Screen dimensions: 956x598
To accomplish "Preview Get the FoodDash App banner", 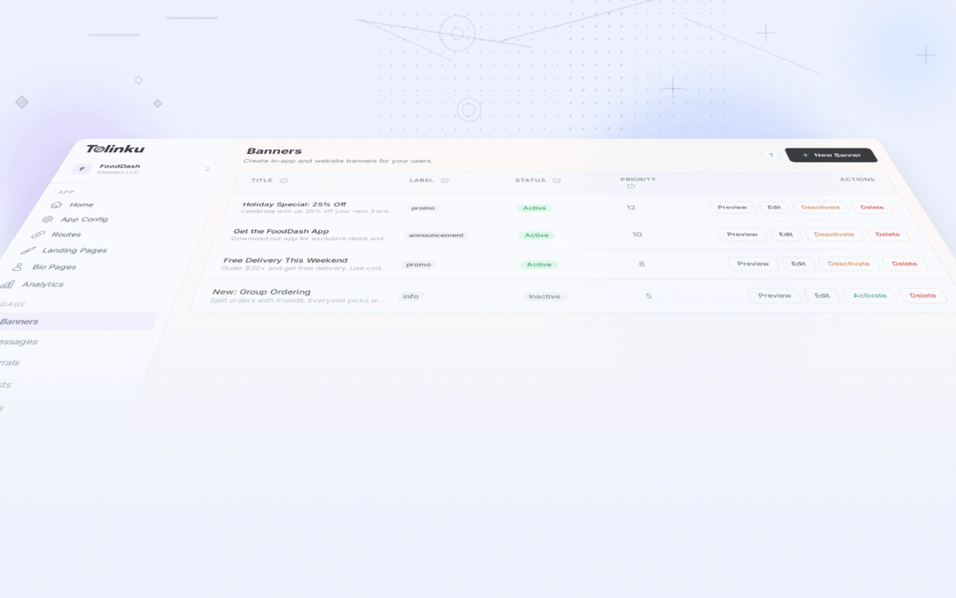I will point(742,235).
